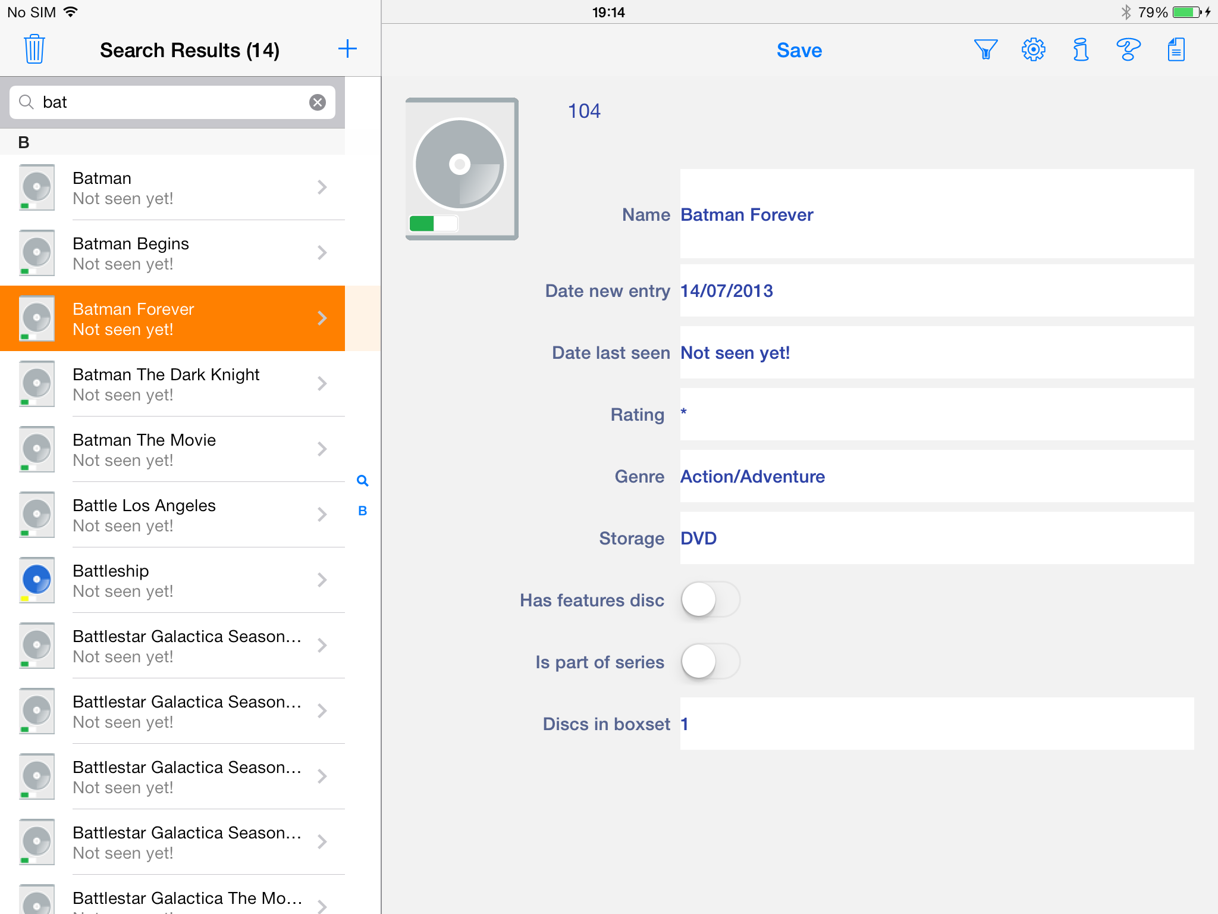Tap the trash can delete icon
The height and width of the screenshot is (914, 1218).
[34, 49]
